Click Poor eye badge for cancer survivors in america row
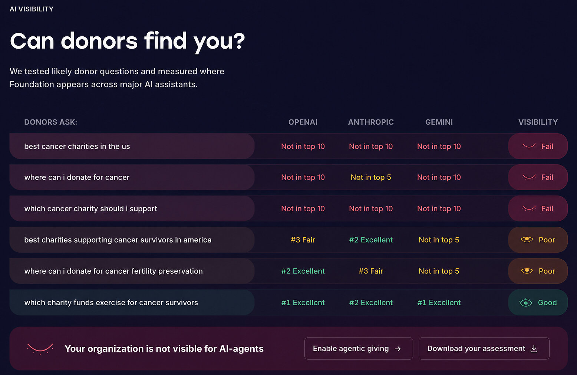Image resolution: width=577 pixels, height=375 pixels. (x=538, y=240)
